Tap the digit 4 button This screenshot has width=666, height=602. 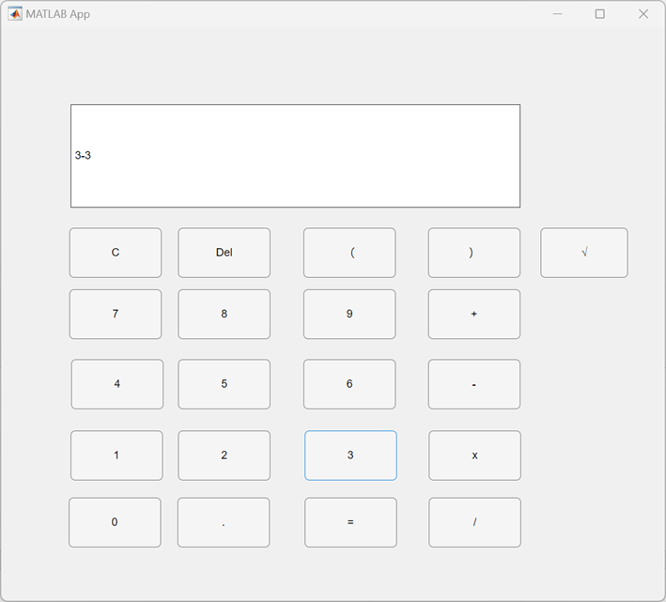point(117,384)
